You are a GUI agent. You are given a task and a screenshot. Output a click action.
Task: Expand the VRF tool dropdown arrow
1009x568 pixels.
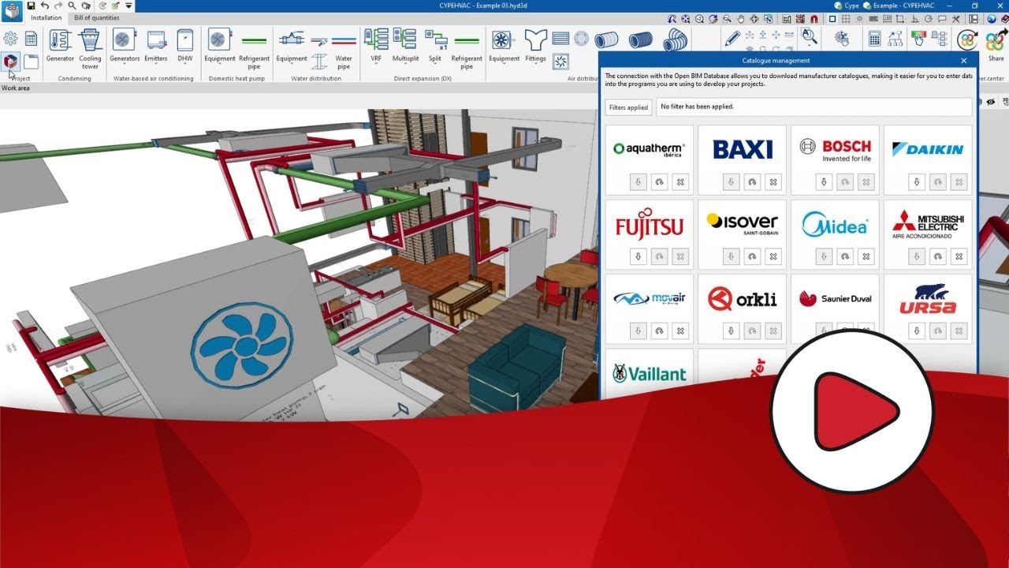point(376,65)
